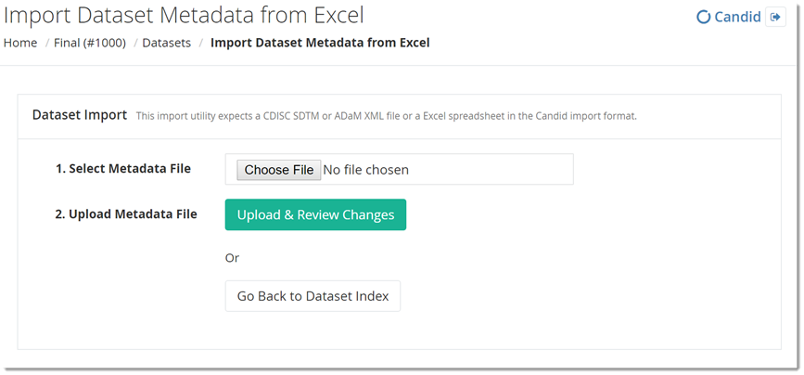Viewport: 804px width, 375px height.
Task: Click the sign-out icon beside Candid
Action: pos(775,17)
